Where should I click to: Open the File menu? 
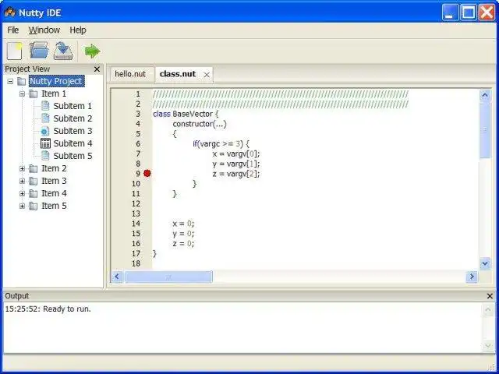[13, 30]
